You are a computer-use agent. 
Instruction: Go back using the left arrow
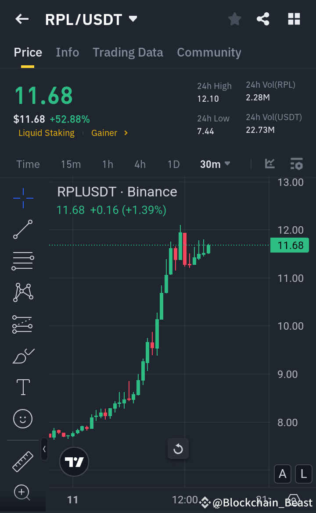(x=22, y=19)
